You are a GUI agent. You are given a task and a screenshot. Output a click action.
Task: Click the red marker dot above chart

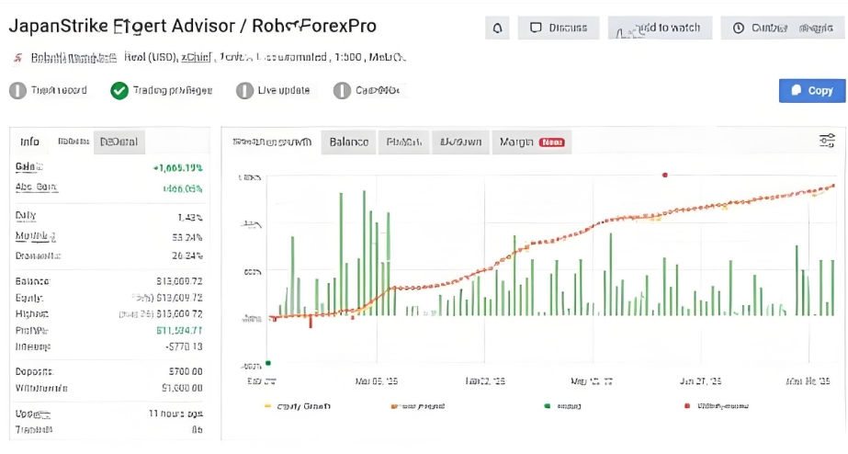pyautogui.click(x=664, y=175)
